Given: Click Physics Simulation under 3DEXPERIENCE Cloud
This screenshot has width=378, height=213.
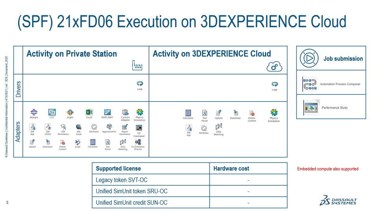Looking at the screenshot, I should tap(274, 112).
